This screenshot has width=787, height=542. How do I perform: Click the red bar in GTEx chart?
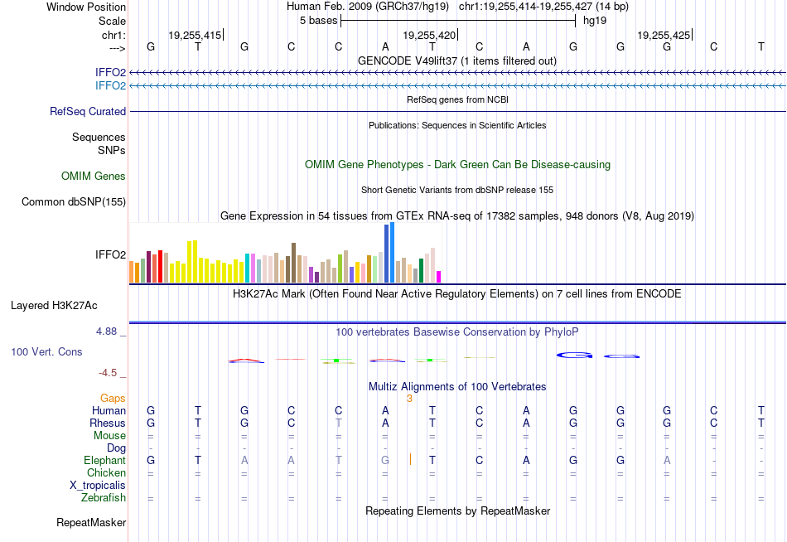point(160,266)
